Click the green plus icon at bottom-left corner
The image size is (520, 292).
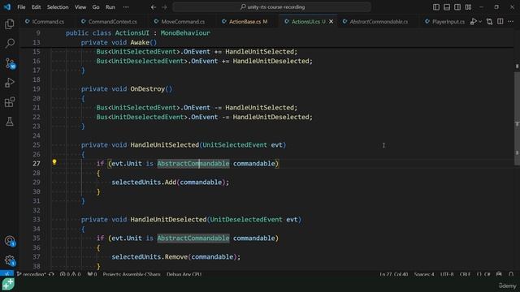point(8,285)
